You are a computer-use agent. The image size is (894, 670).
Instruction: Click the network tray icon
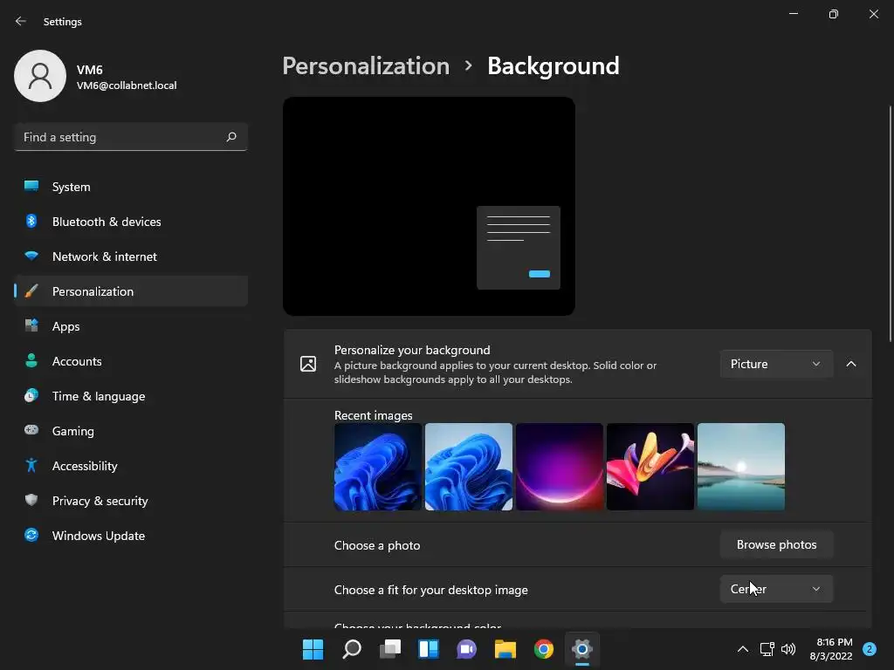coord(767,649)
